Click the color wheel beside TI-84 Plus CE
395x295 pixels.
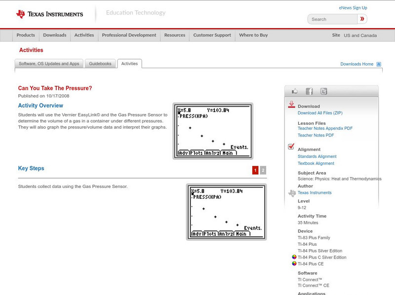coord(294,264)
